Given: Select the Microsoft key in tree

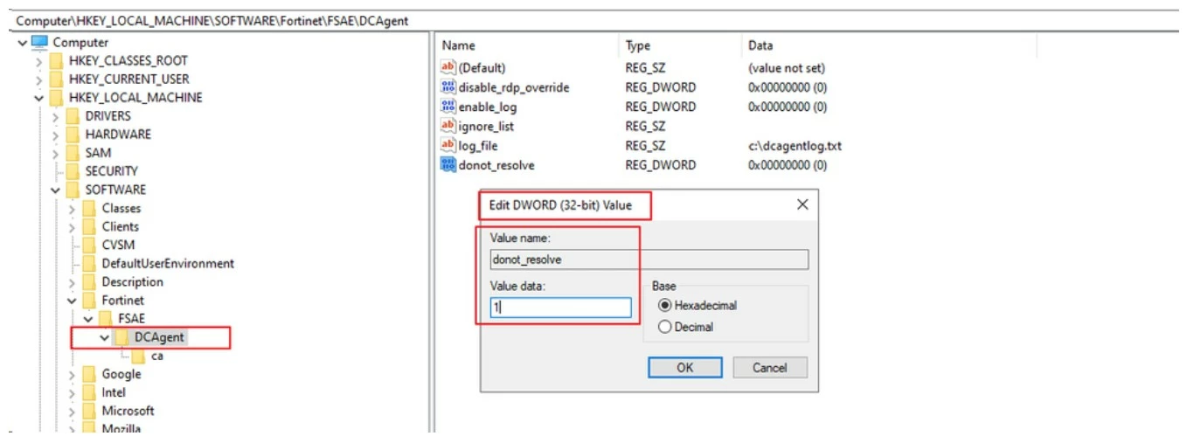Looking at the screenshot, I should pyautogui.click(x=128, y=411).
